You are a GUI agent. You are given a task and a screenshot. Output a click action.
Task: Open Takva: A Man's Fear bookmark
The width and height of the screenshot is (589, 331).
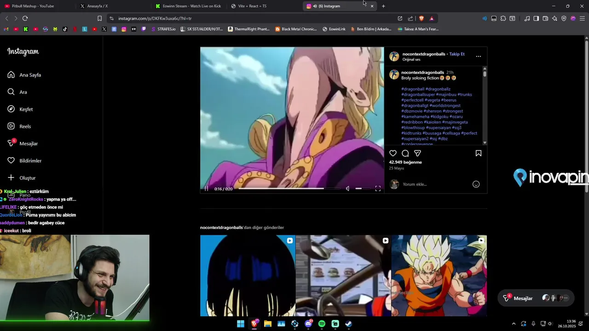(418, 29)
